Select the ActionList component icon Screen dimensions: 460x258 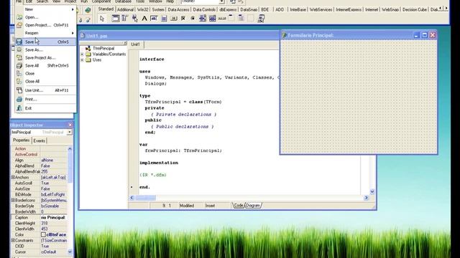coord(261,19)
